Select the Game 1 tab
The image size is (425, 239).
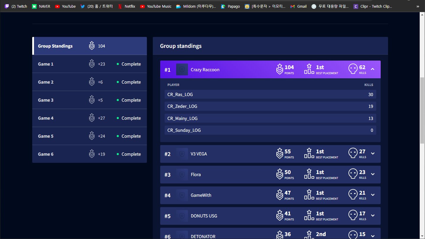pos(90,64)
